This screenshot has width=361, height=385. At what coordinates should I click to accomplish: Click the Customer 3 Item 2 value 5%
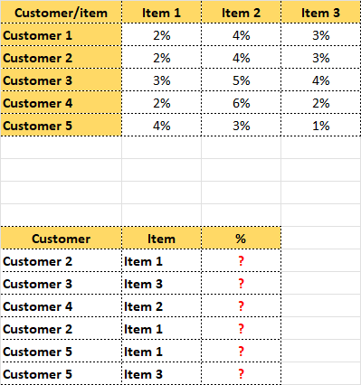[x=241, y=80]
